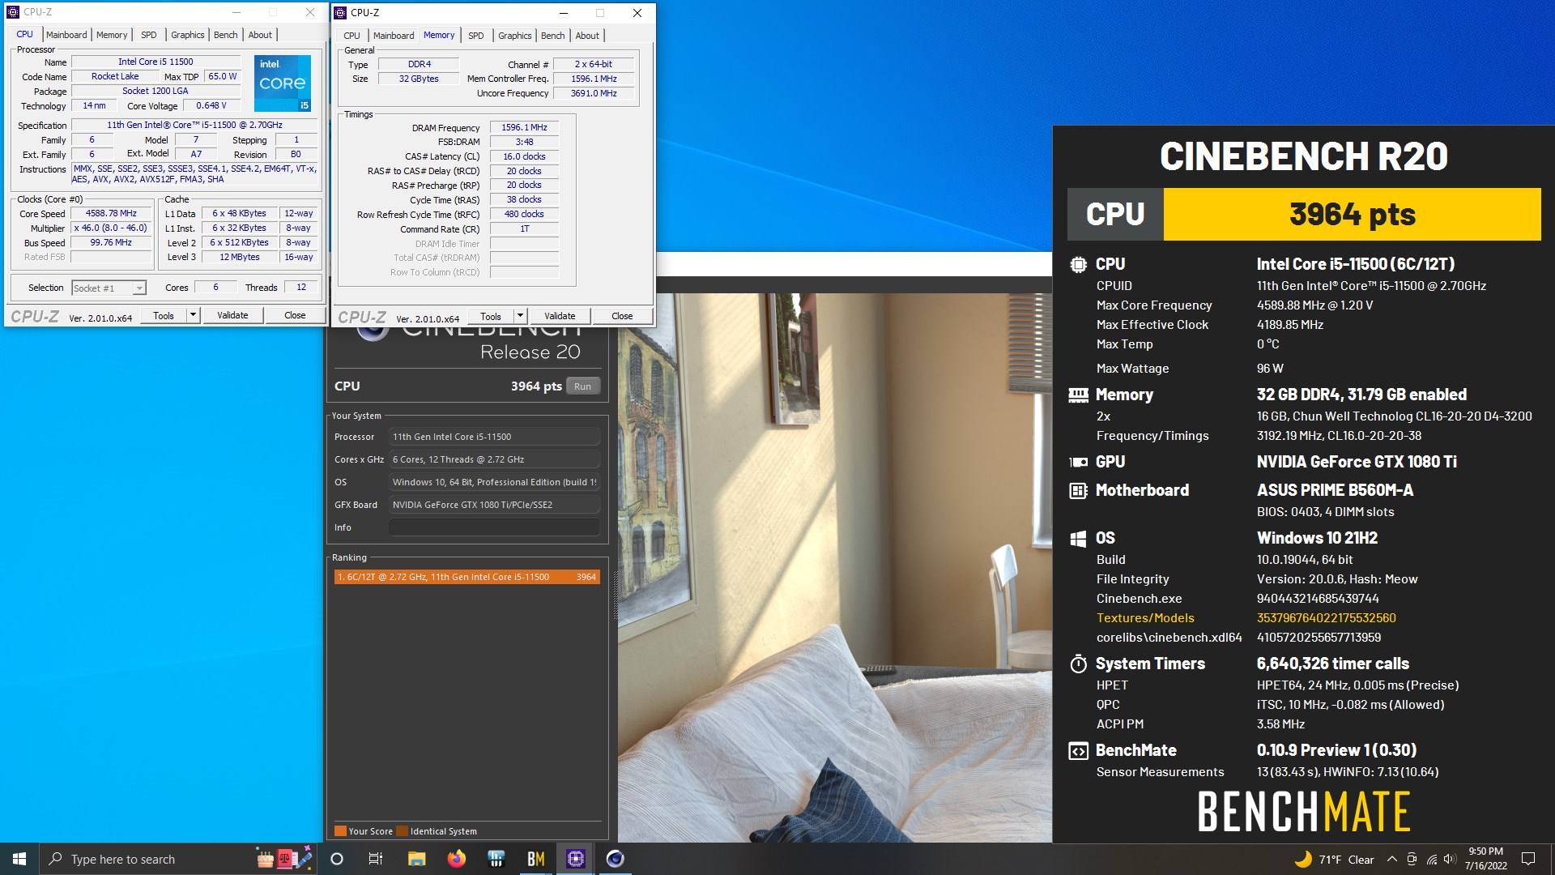This screenshot has height=875, width=1555.
Task: Click the Meet Now camera tray icon
Action: [x=1412, y=860]
